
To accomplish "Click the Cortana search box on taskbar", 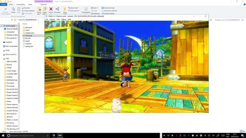I will 28,135.
